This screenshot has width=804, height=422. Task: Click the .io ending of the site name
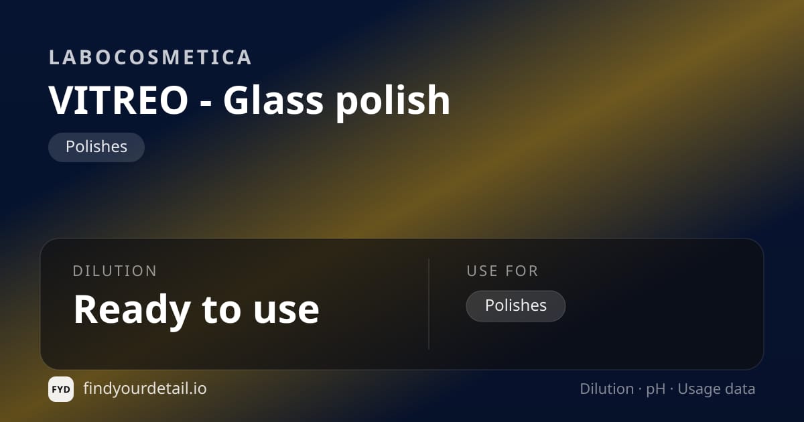coord(196,389)
